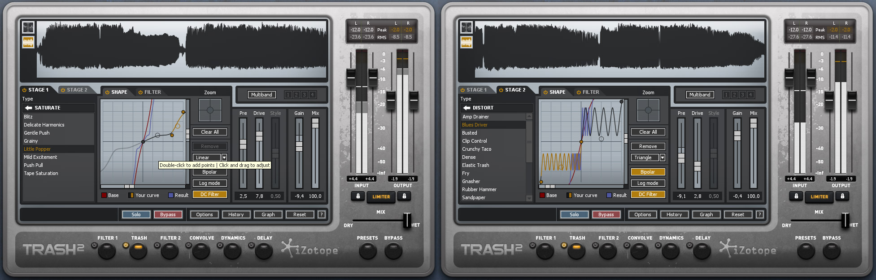Click the preset list down arrow in Distort window

[x=529, y=198]
